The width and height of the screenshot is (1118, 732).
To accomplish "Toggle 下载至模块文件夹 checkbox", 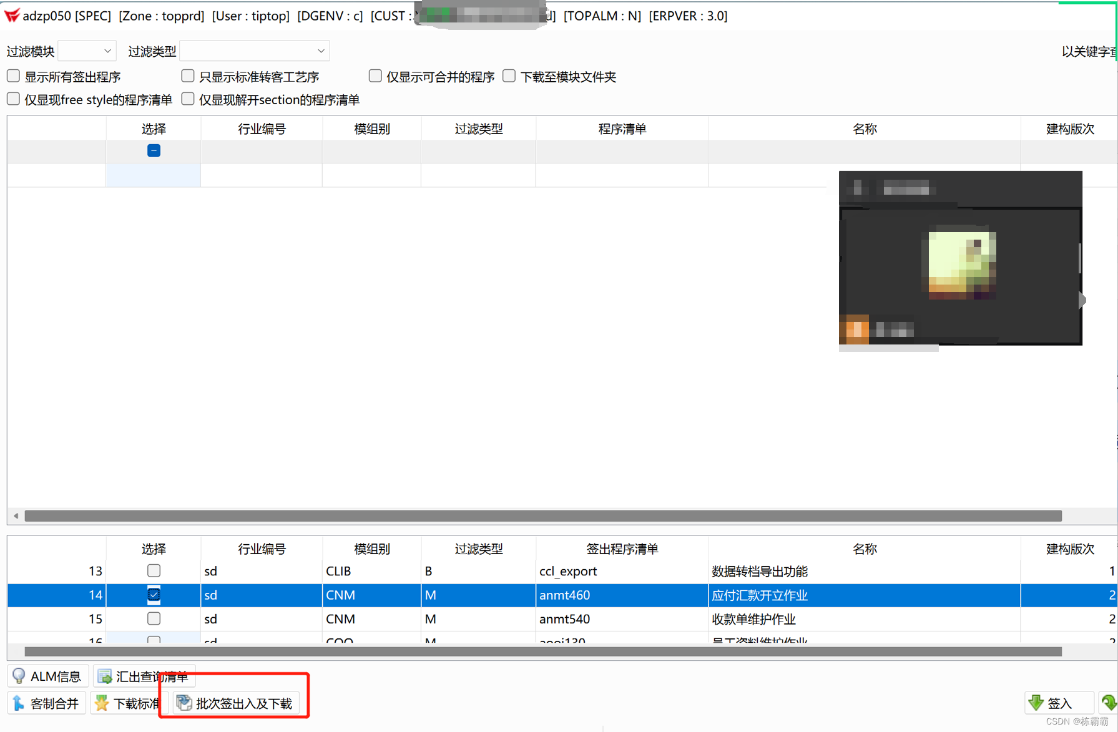I will click(509, 76).
